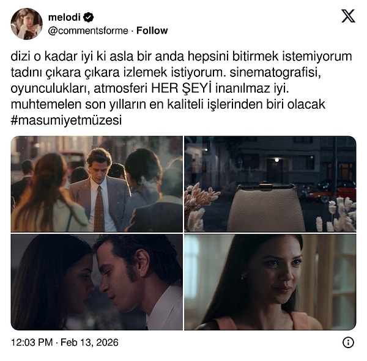
Task: Open the tweet info circle icon
Action: click(348, 343)
